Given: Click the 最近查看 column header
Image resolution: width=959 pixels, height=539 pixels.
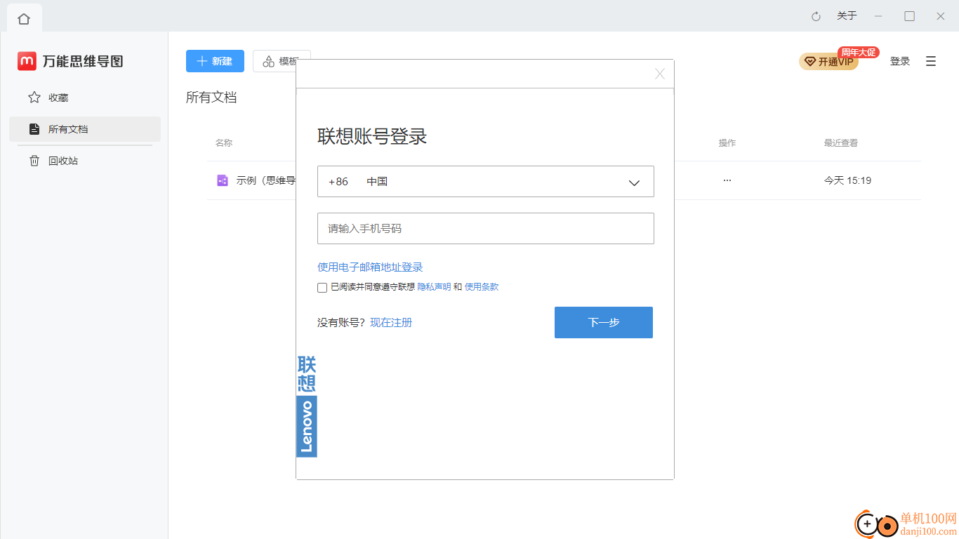Looking at the screenshot, I should coord(841,143).
